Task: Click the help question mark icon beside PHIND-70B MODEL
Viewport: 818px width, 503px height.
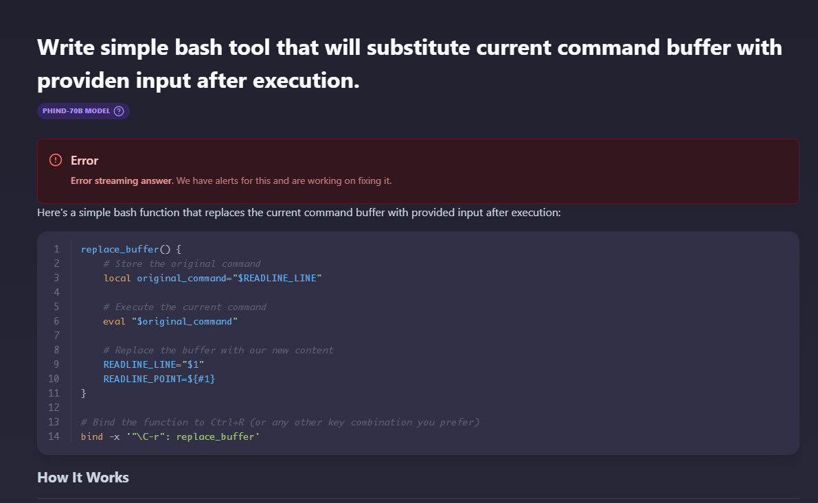Action: click(x=119, y=111)
